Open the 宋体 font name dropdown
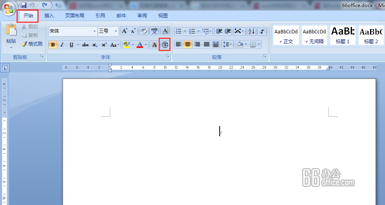The width and height of the screenshot is (385, 205). tap(94, 31)
